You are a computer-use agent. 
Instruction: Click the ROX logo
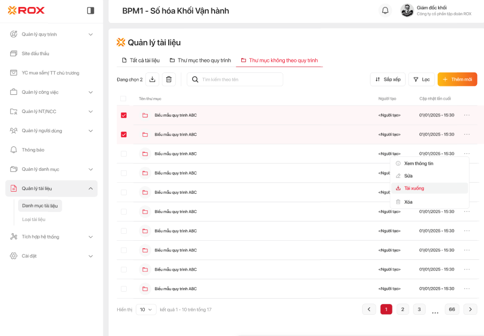point(27,10)
